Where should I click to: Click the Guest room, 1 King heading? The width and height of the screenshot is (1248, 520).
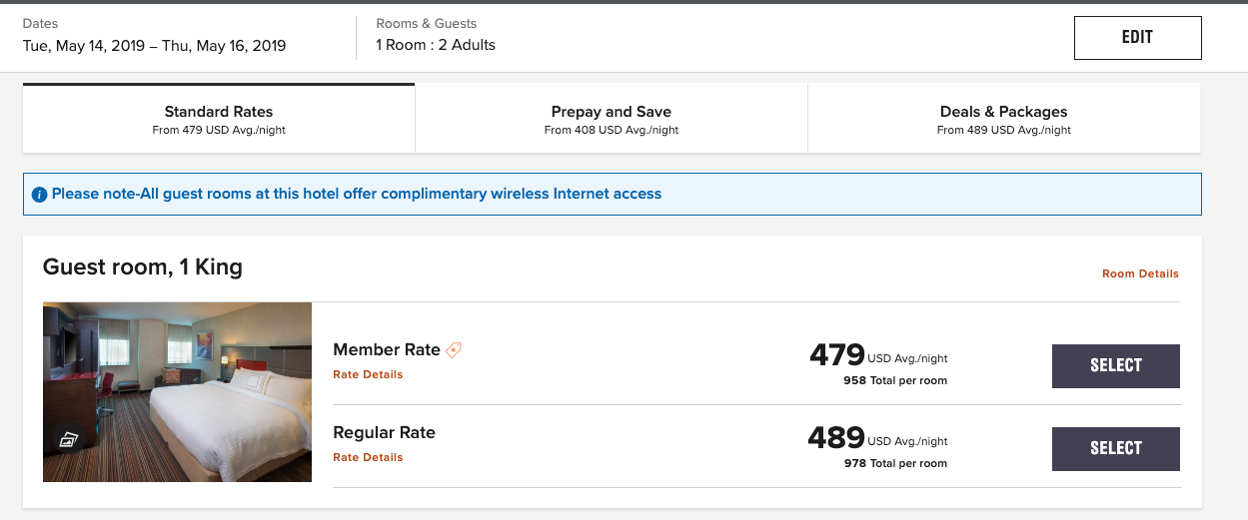point(143,266)
